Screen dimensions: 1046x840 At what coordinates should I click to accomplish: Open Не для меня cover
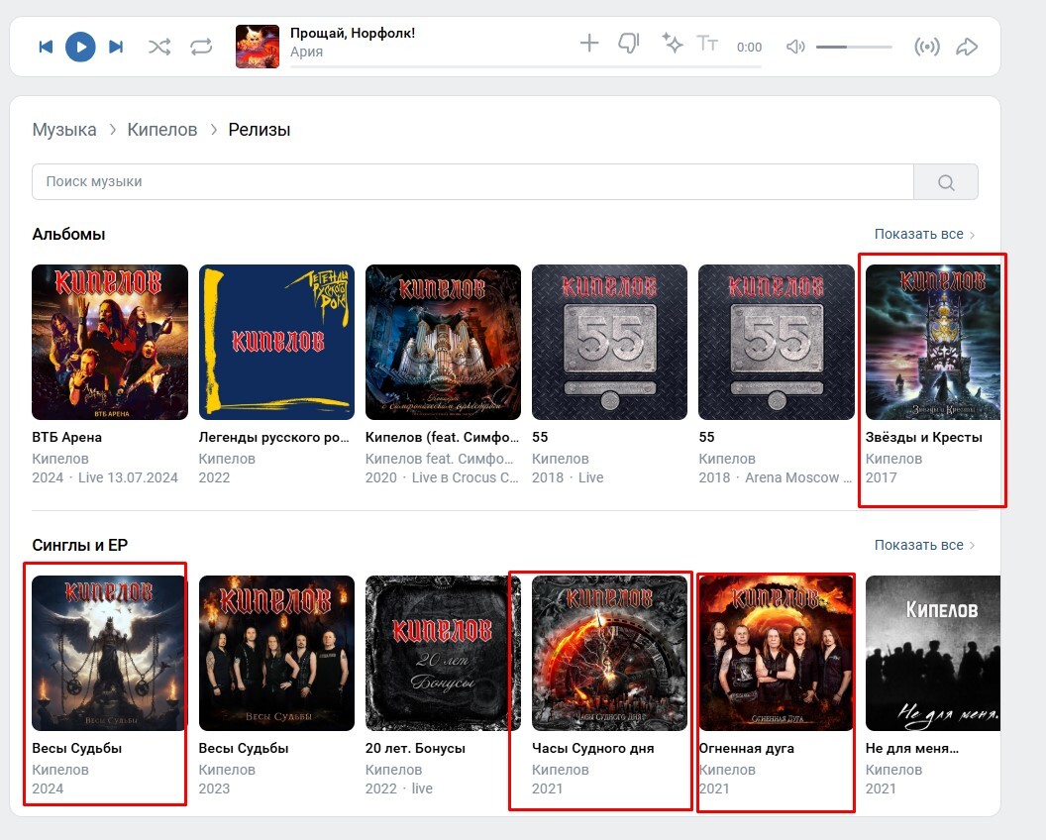pos(933,653)
